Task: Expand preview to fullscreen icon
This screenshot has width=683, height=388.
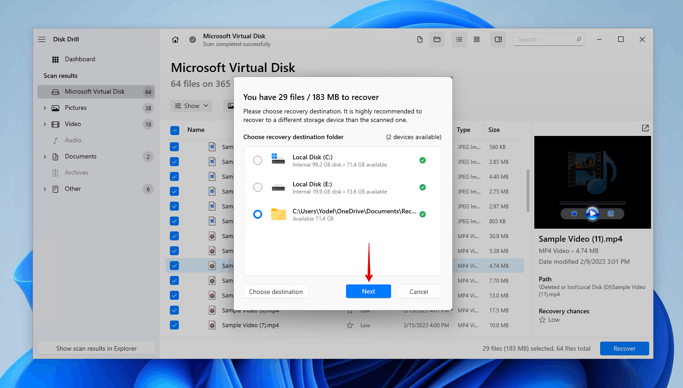Action: click(x=610, y=214)
